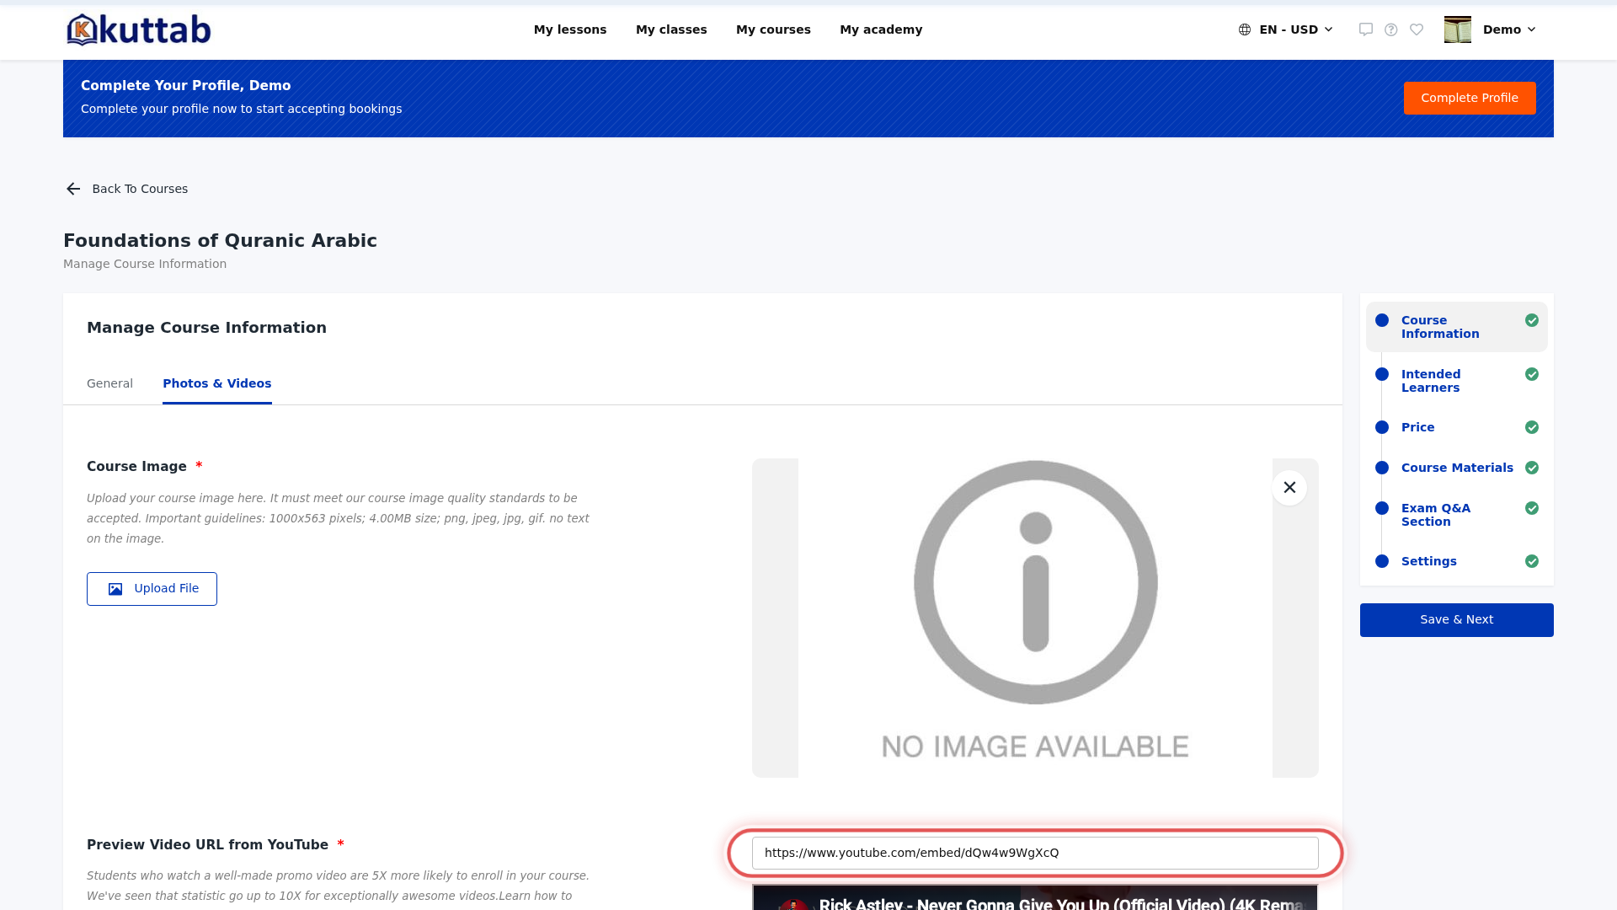This screenshot has height=910, width=1617.
Task: Open Exam Q&A Section step
Action: (x=1457, y=515)
